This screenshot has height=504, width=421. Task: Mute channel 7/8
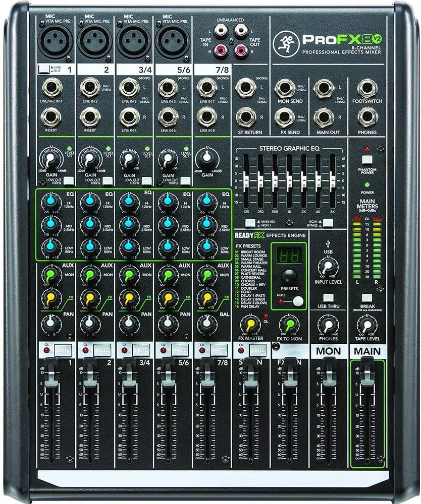[219, 350]
